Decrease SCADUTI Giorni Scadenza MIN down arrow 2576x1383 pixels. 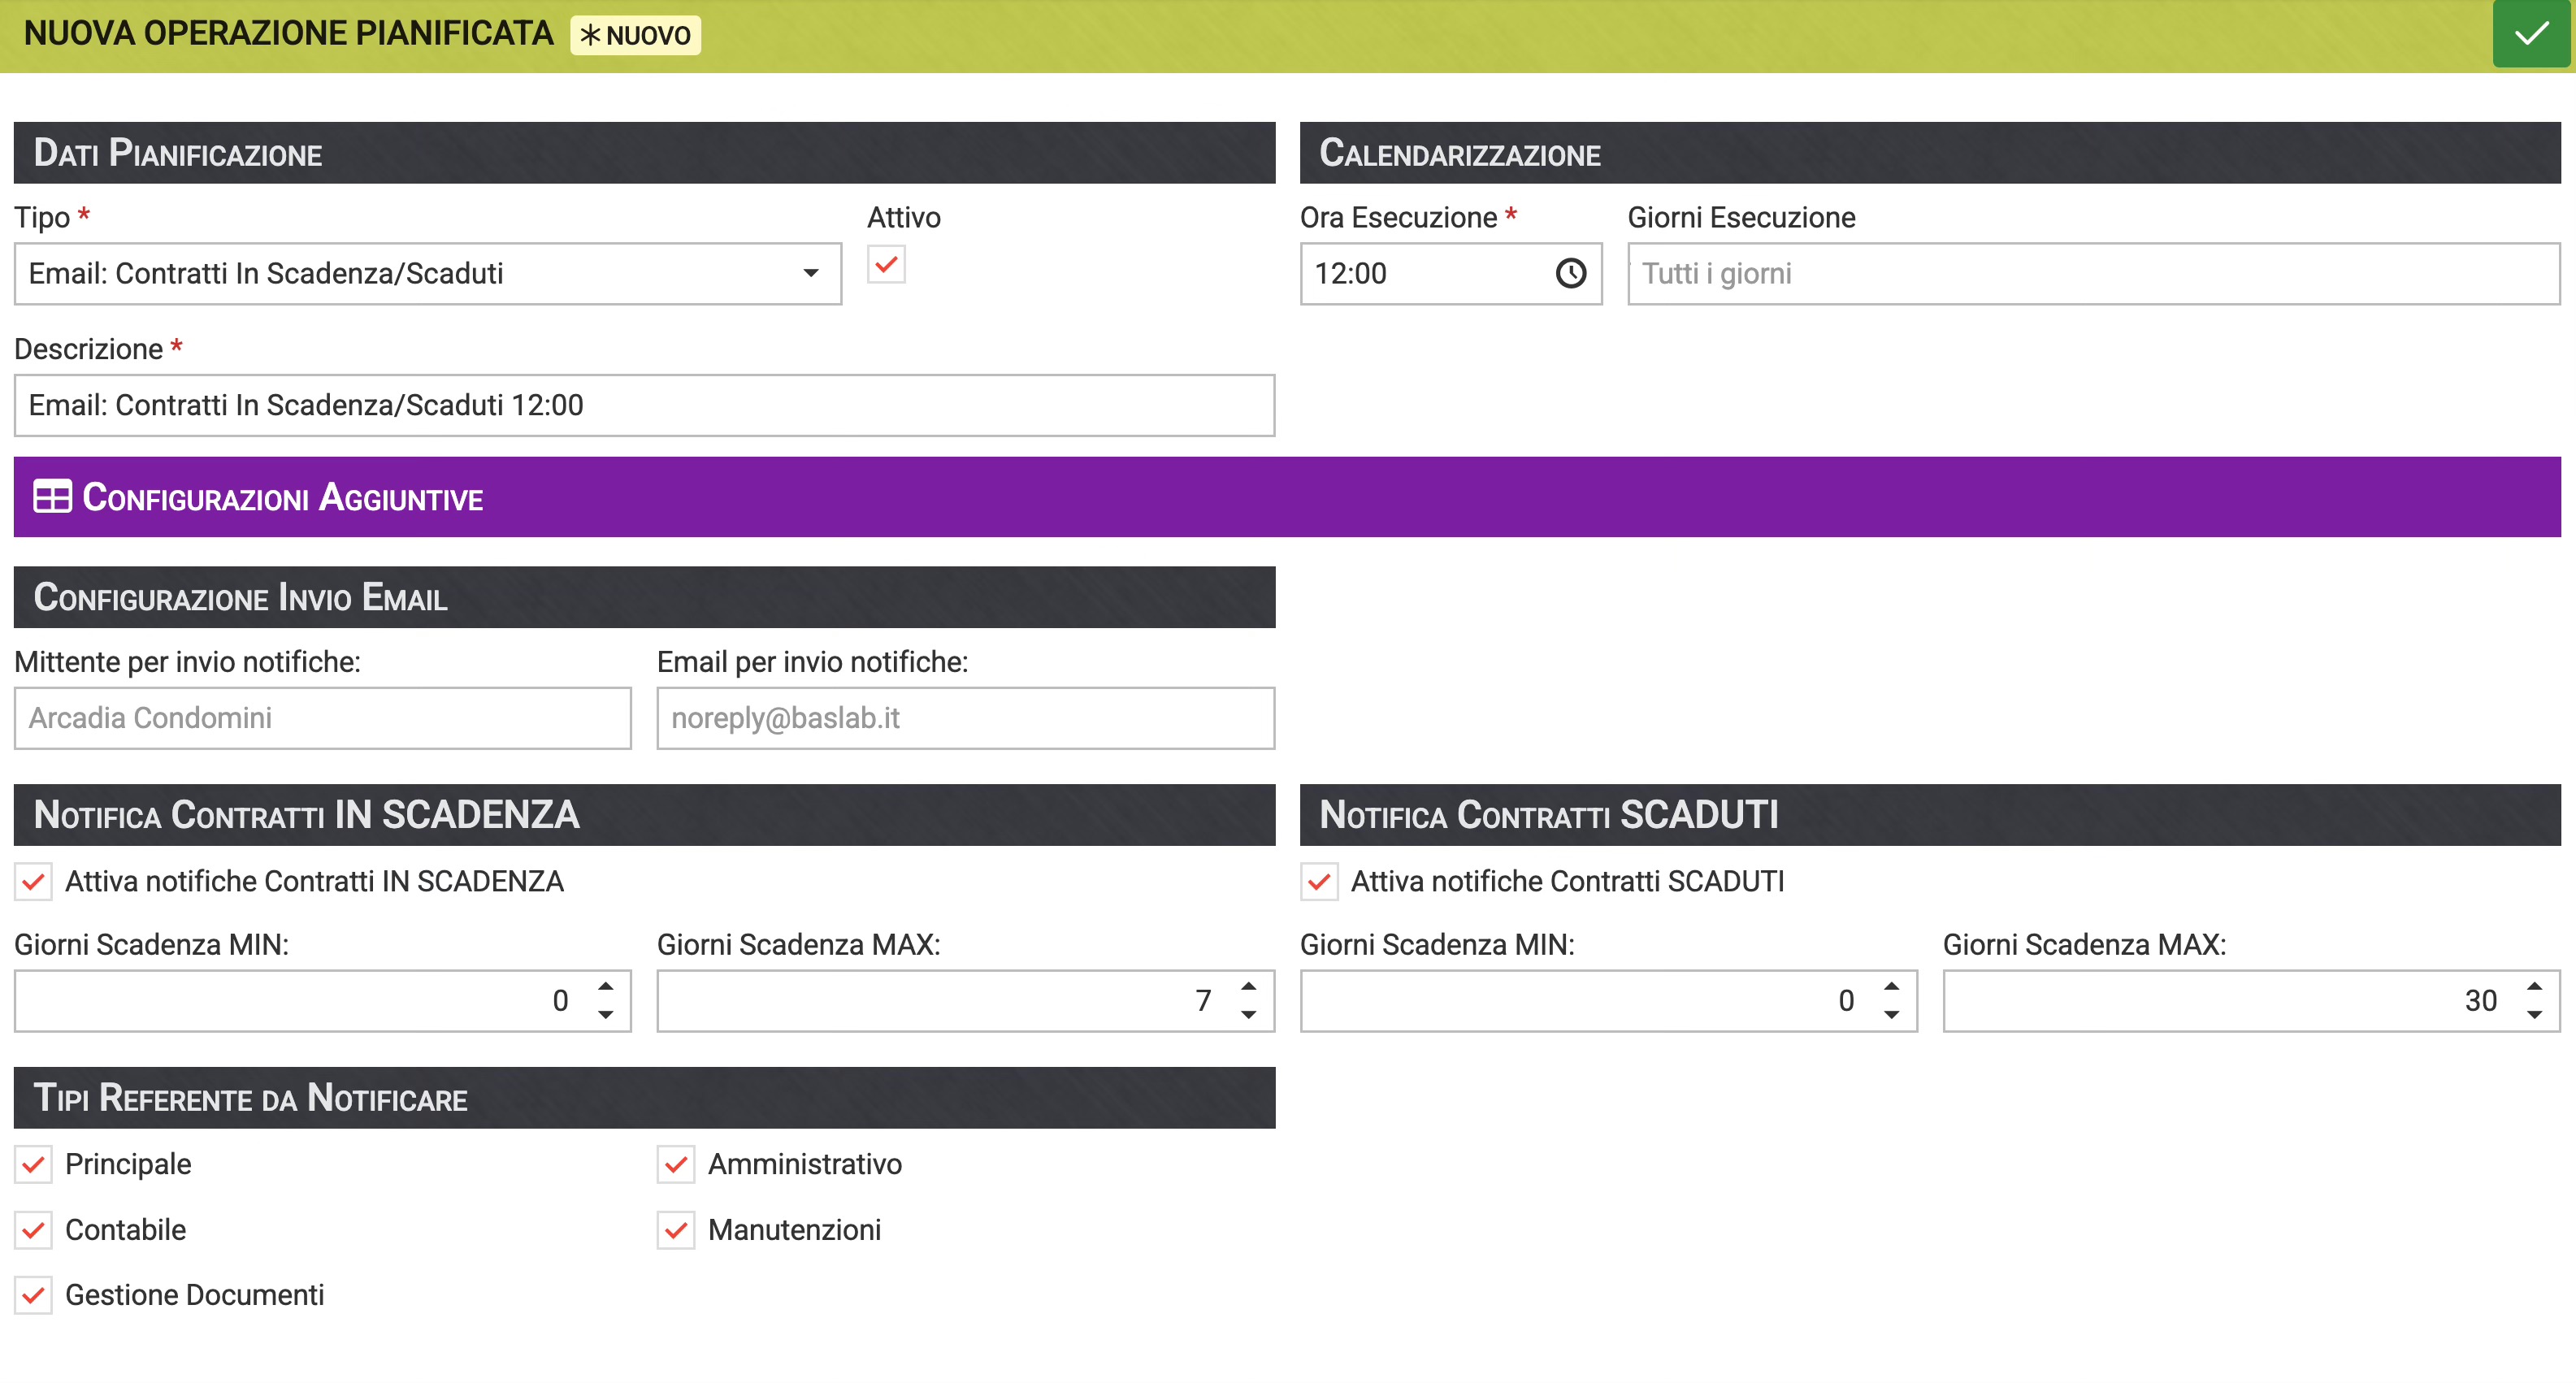click(x=1891, y=1014)
